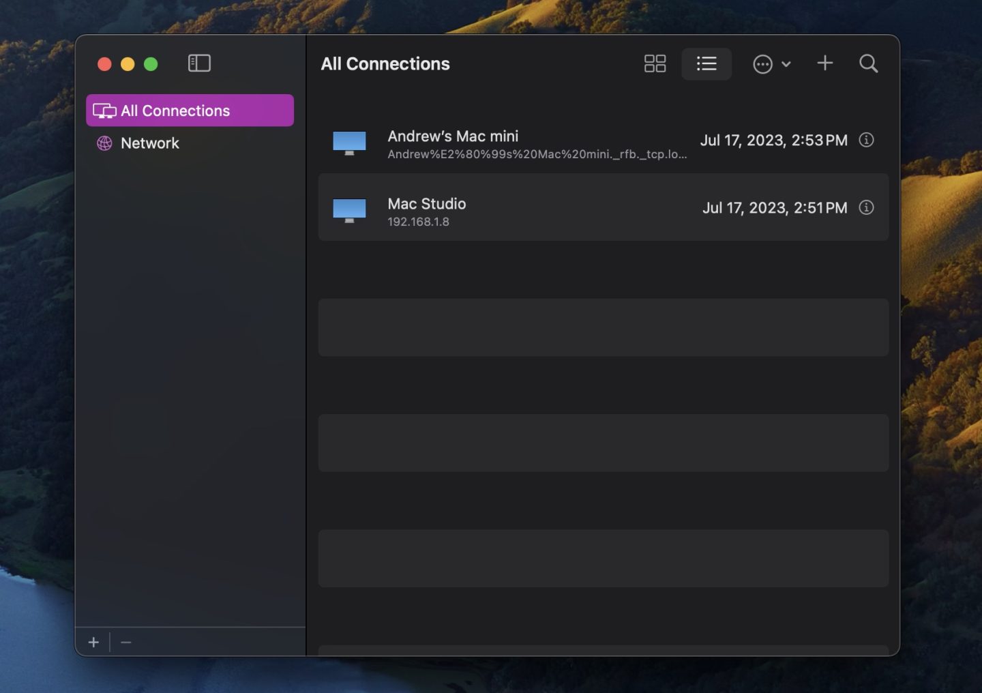982x693 pixels.
Task: Show info for Mac Studio
Action: [x=866, y=207]
